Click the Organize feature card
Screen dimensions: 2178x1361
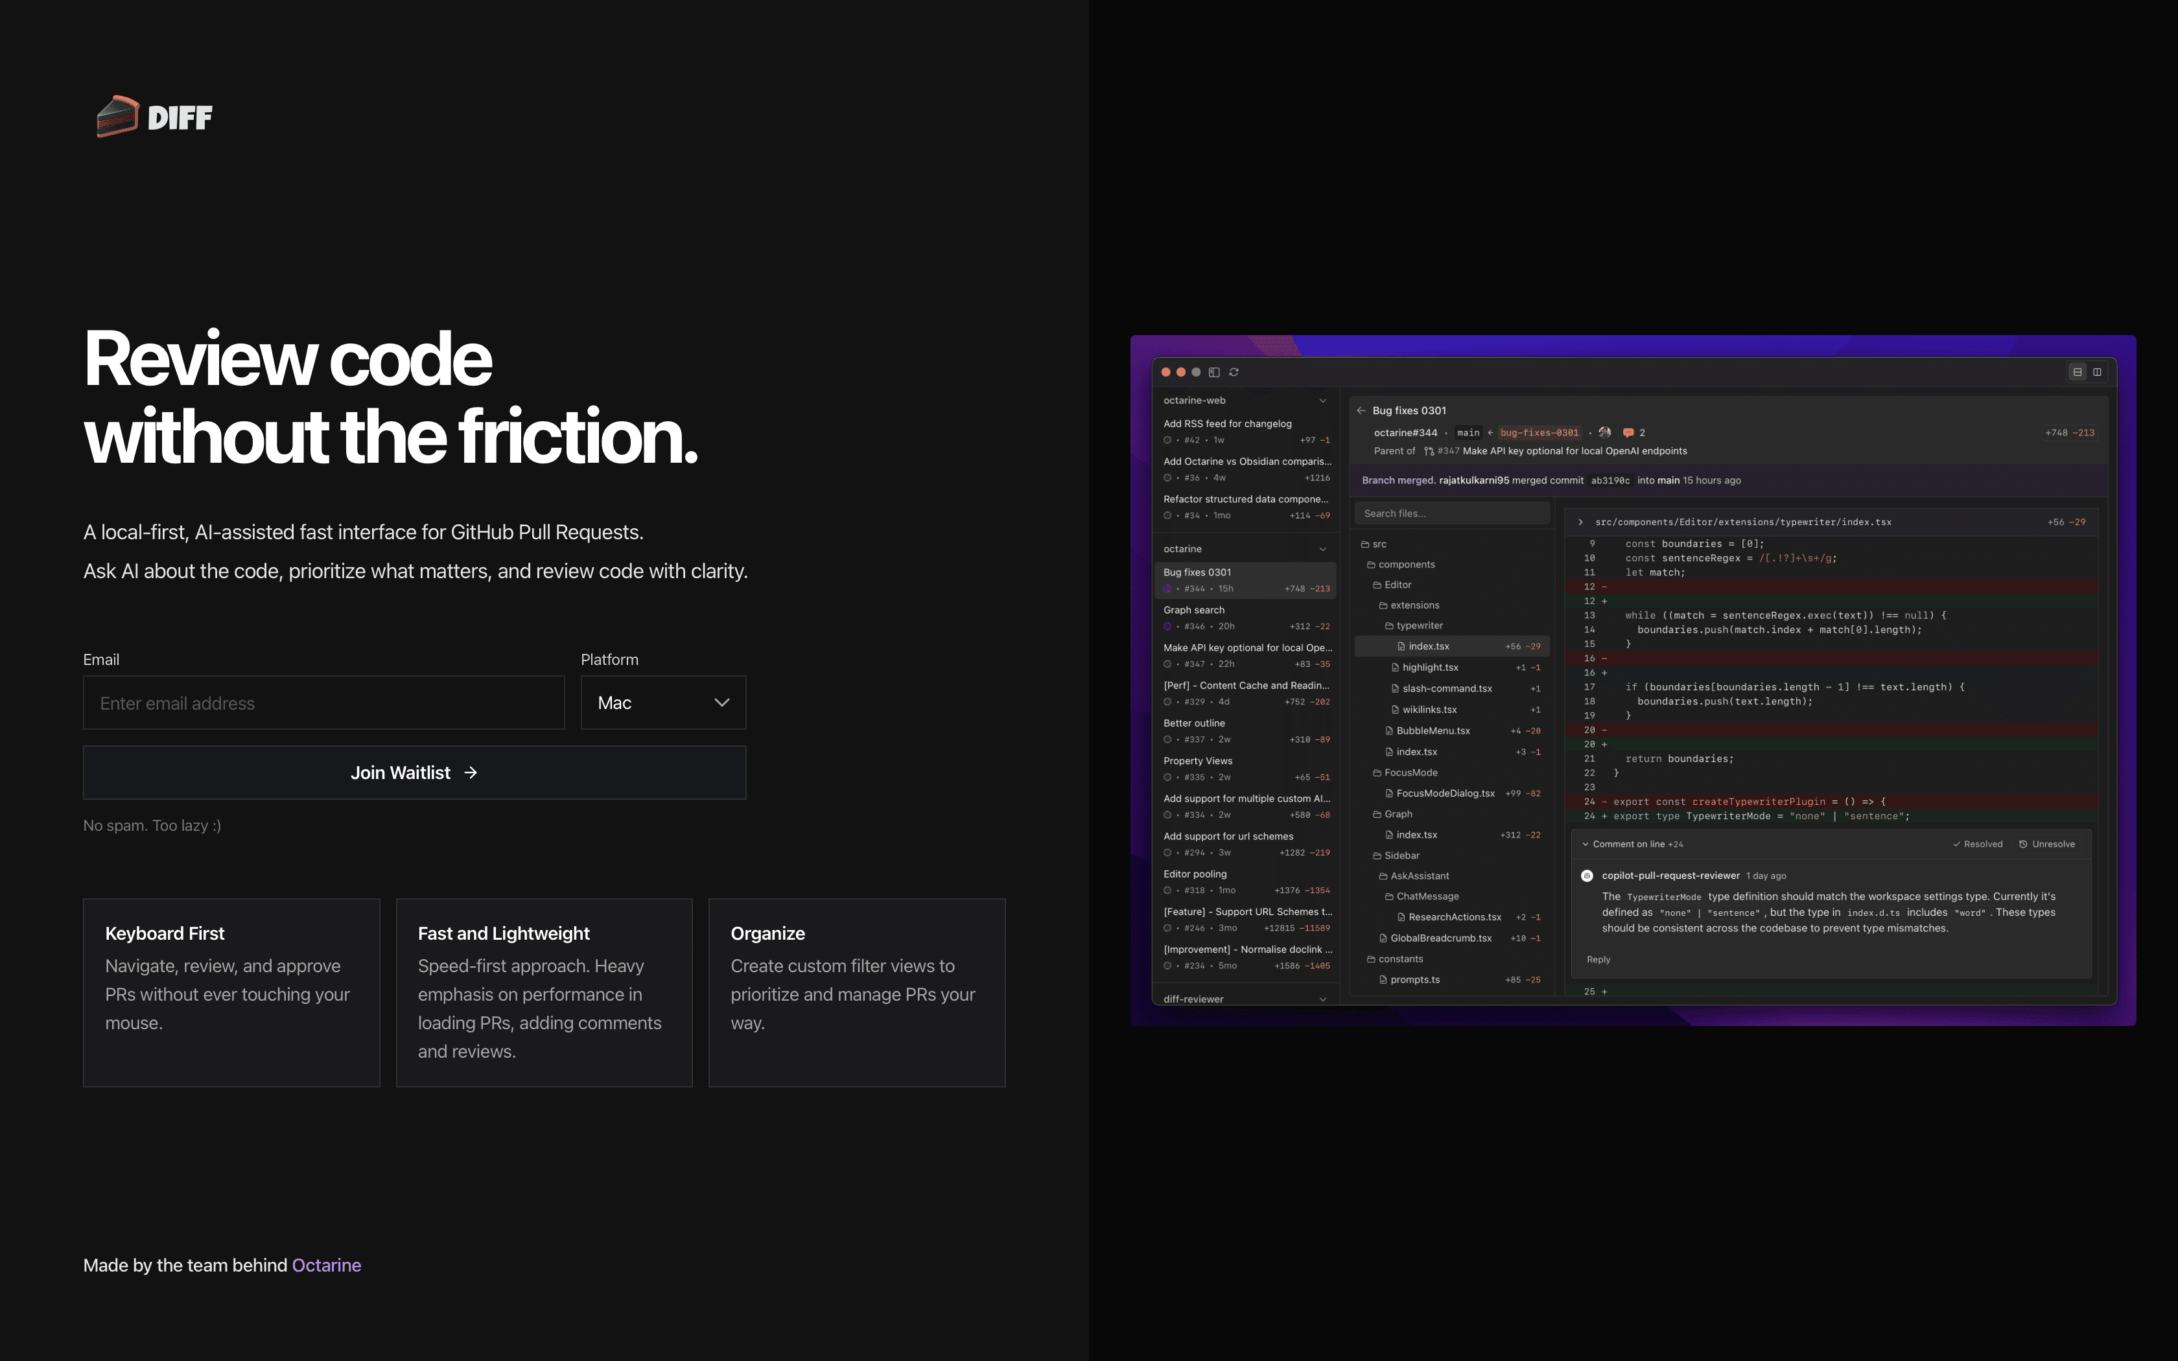pyautogui.click(x=857, y=993)
